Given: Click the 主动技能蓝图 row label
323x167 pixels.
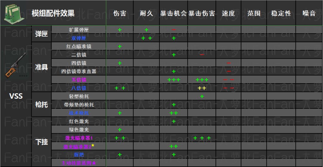Looking at the screenshot, I should pos(79,163).
